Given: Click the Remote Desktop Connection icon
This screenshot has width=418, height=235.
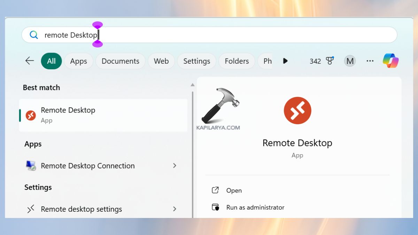Looking at the screenshot, I should (x=31, y=166).
